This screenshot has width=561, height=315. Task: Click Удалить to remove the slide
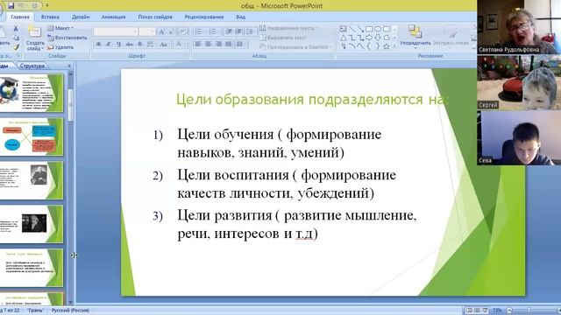pos(60,47)
